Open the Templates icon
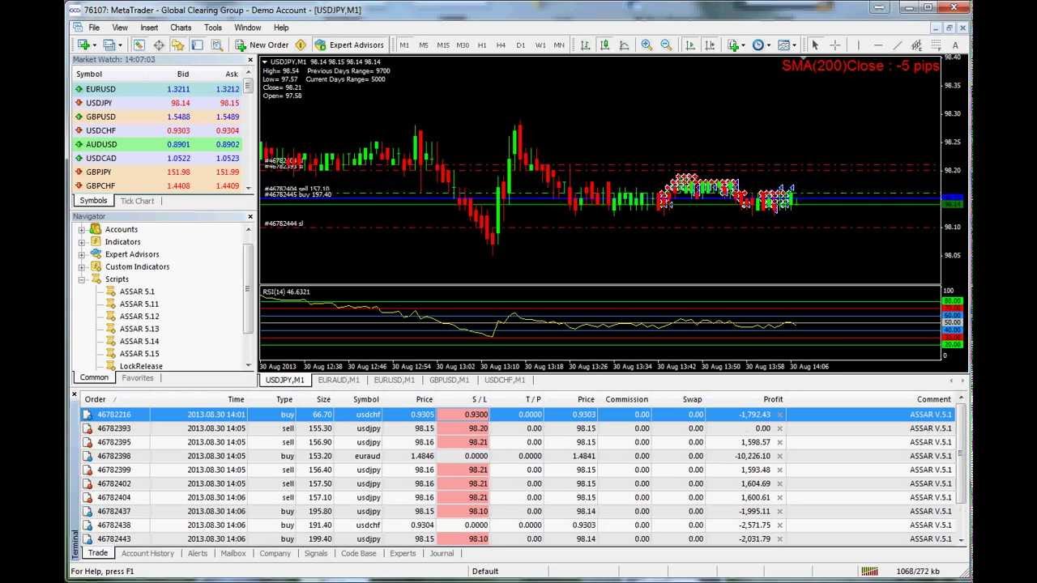The image size is (1037, 583). [x=783, y=45]
